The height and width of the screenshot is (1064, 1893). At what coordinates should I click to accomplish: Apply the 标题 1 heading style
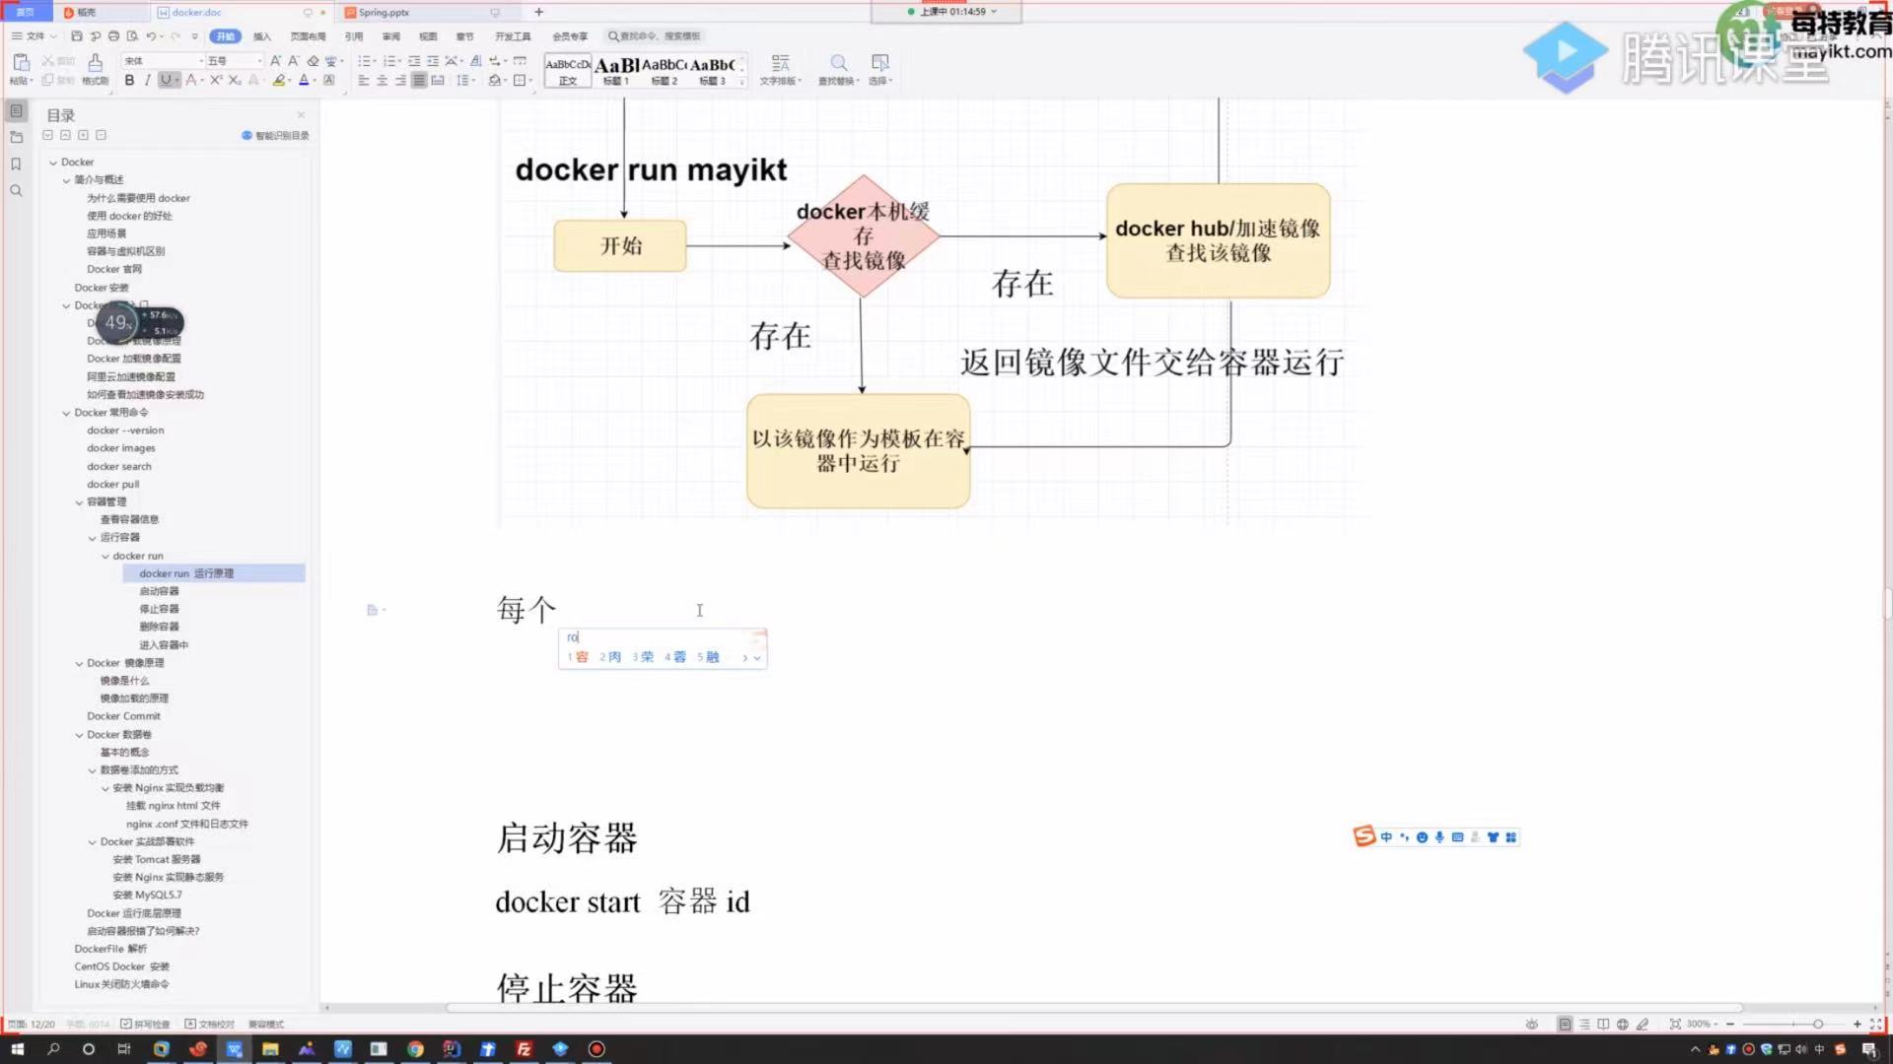616,69
